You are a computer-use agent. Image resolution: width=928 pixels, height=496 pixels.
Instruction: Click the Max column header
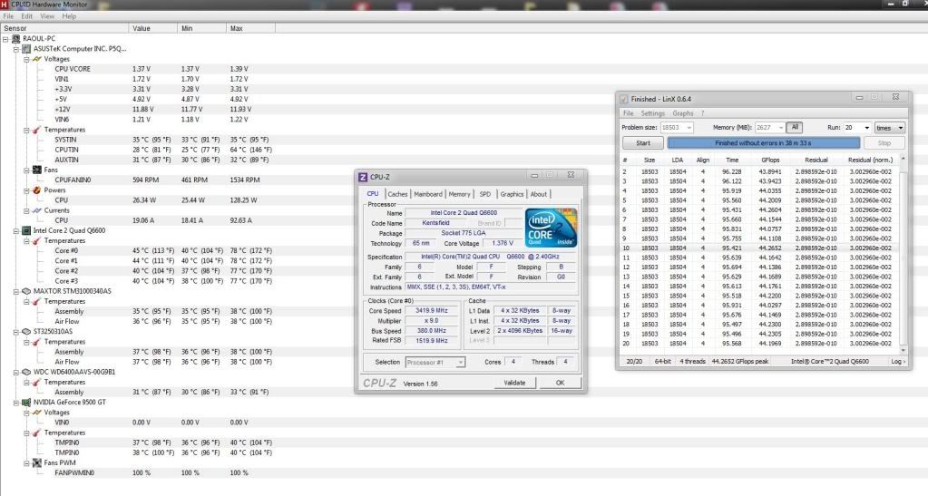(x=251, y=28)
